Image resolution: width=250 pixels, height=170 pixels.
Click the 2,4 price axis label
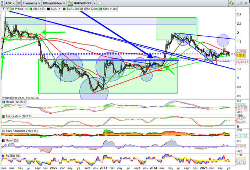[239, 14]
